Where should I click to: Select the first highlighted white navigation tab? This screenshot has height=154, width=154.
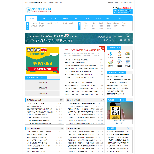pyautogui.click(x=31, y=18)
